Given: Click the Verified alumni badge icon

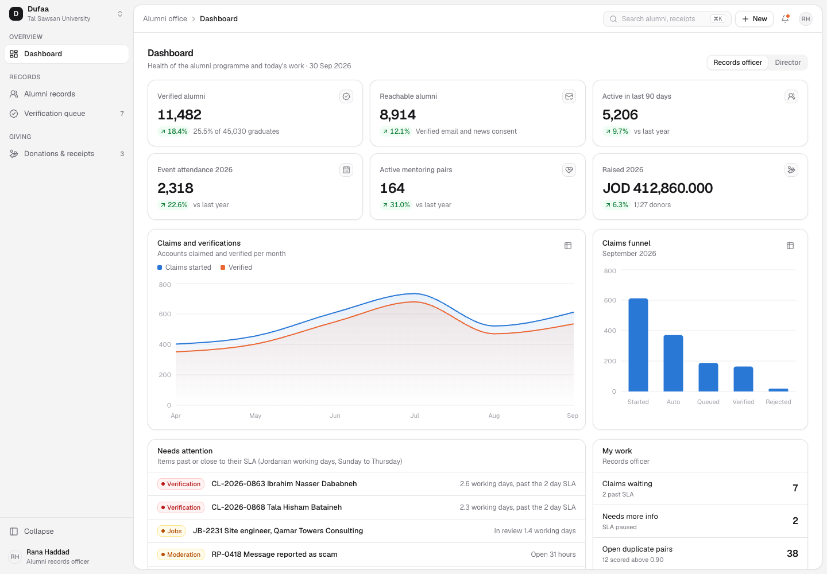Looking at the screenshot, I should pyautogui.click(x=346, y=96).
